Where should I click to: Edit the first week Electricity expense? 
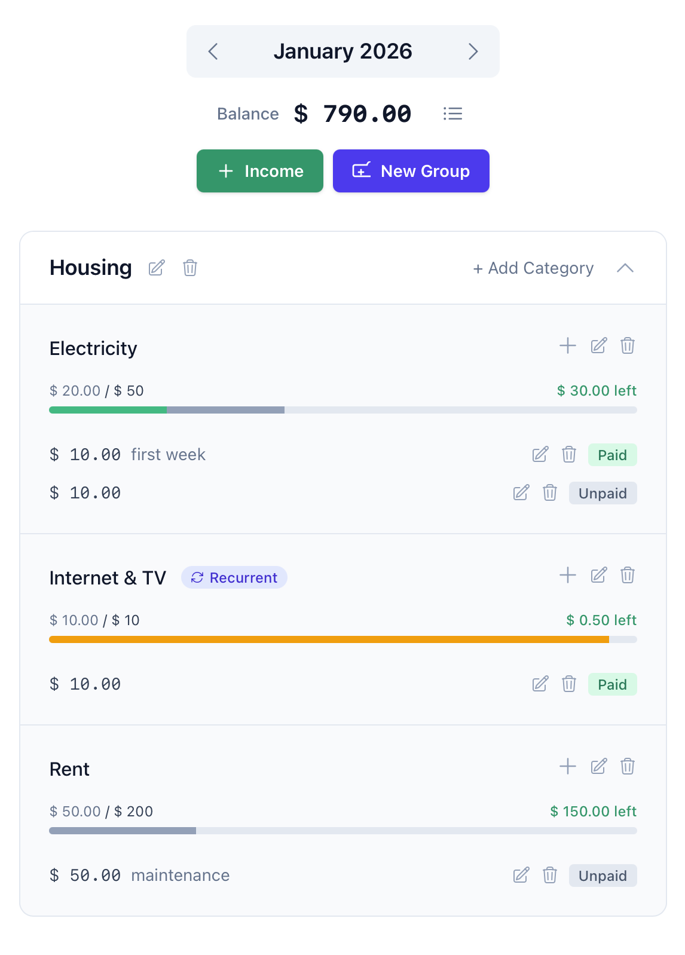pyautogui.click(x=539, y=454)
